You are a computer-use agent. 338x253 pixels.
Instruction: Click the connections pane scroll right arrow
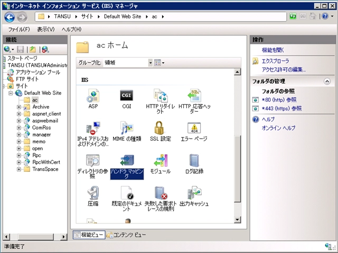(x=63, y=237)
